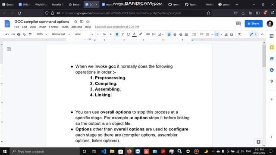This screenshot has width=276, height=155.
Task: Open comment history icon
Action: point(238,24)
